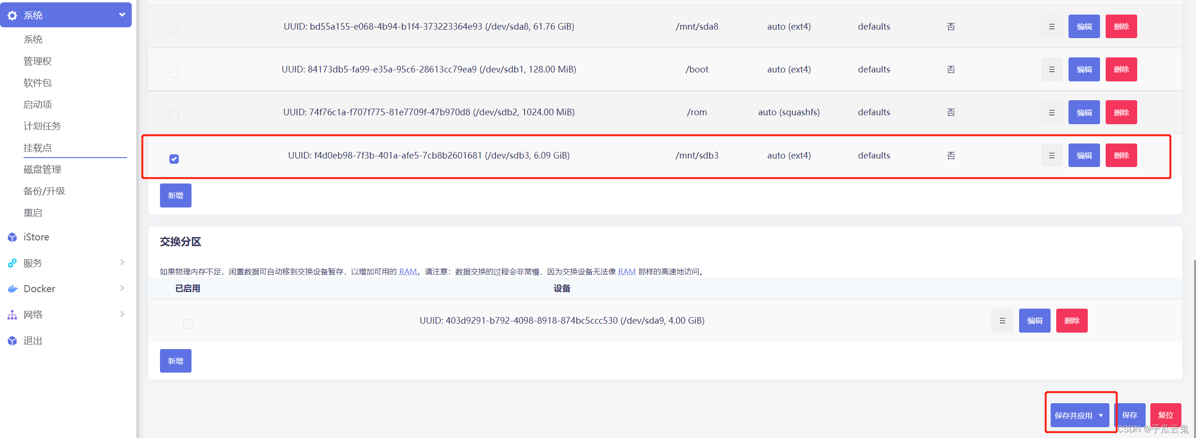This screenshot has width=1196, height=438.
Task: Enable the /rom mount checkbox
Action: click(x=174, y=116)
